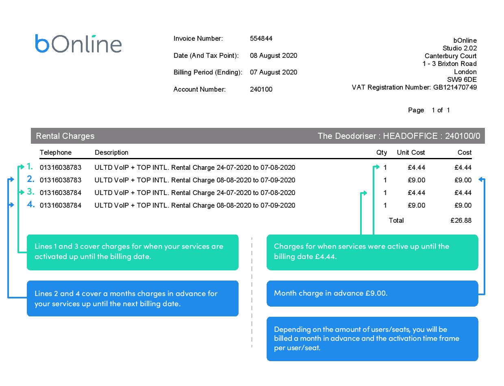Screen dimensions: 504x386
Task: Click description of first 01316038784 rental charge
Action: [x=195, y=193]
